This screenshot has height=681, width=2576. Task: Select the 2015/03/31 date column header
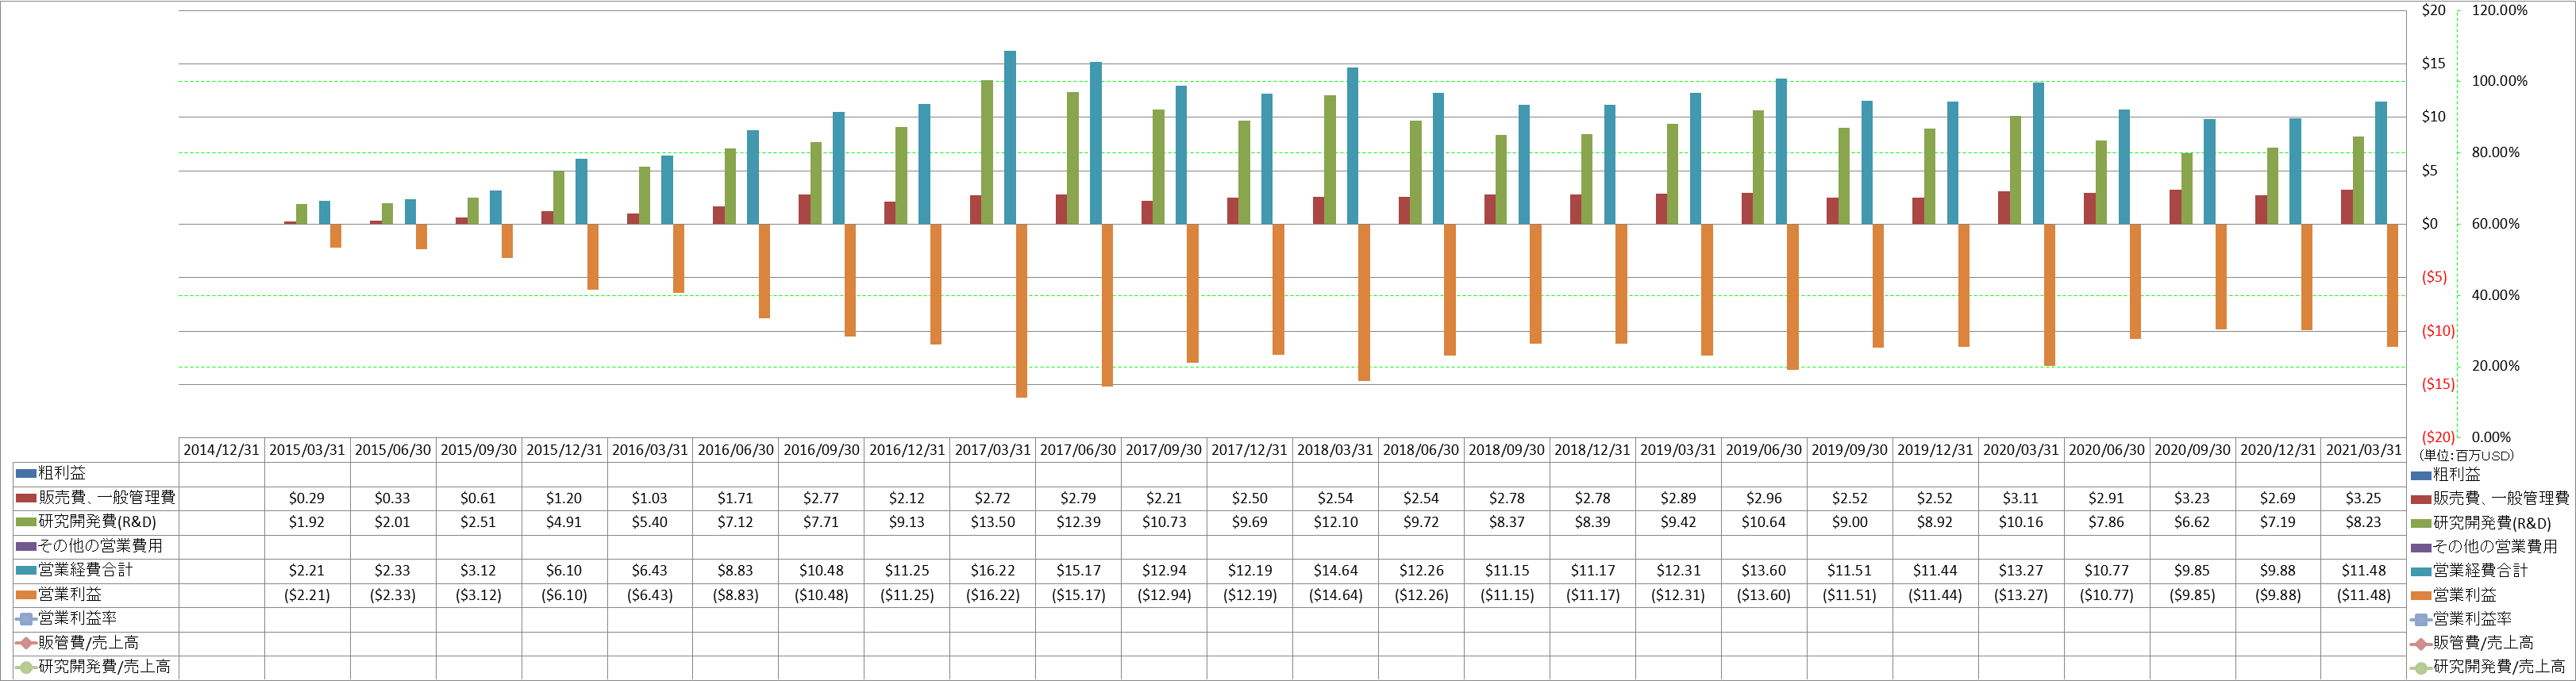point(307,450)
